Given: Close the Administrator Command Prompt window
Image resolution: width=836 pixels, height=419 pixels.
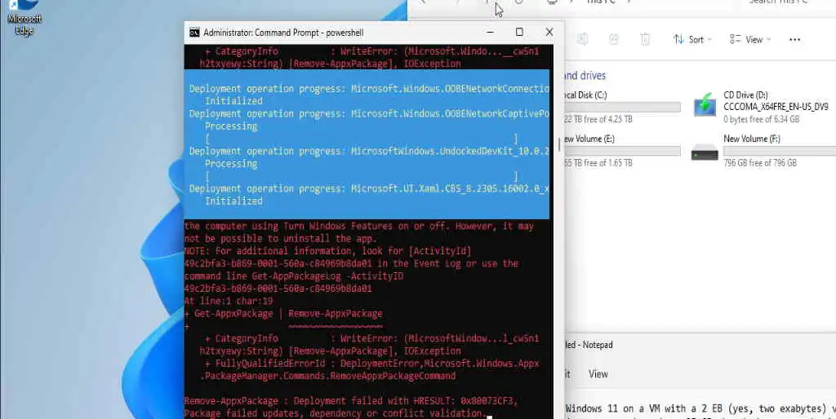Looking at the screenshot, I should [x=549, y=33].
